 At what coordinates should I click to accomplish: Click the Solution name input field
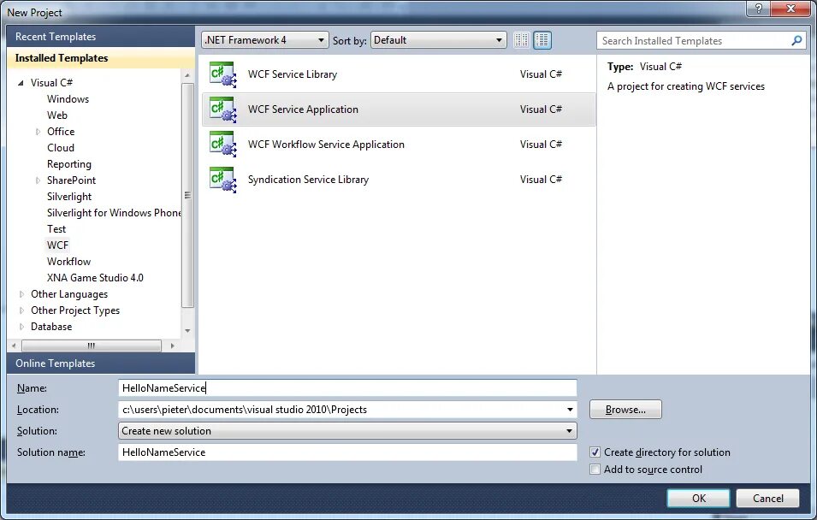click(x=347, y=452)
